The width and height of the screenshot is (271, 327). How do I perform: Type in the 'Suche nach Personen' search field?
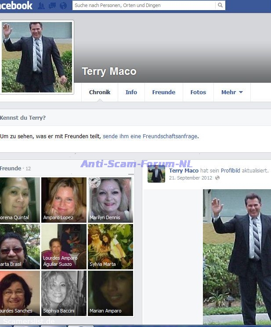coord(144,5)
